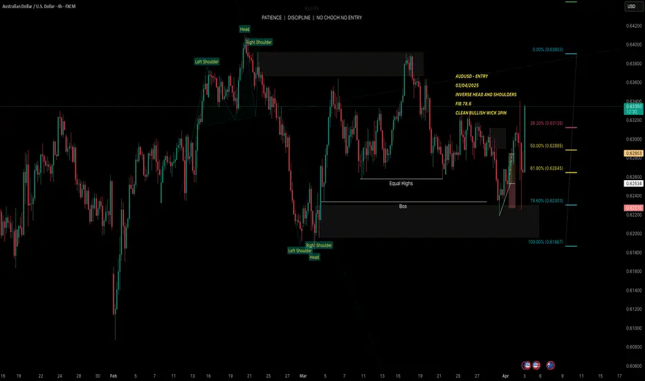645x381 pixels.
Task: Click the 30 date label on the time axis
Action: point(98,375)
